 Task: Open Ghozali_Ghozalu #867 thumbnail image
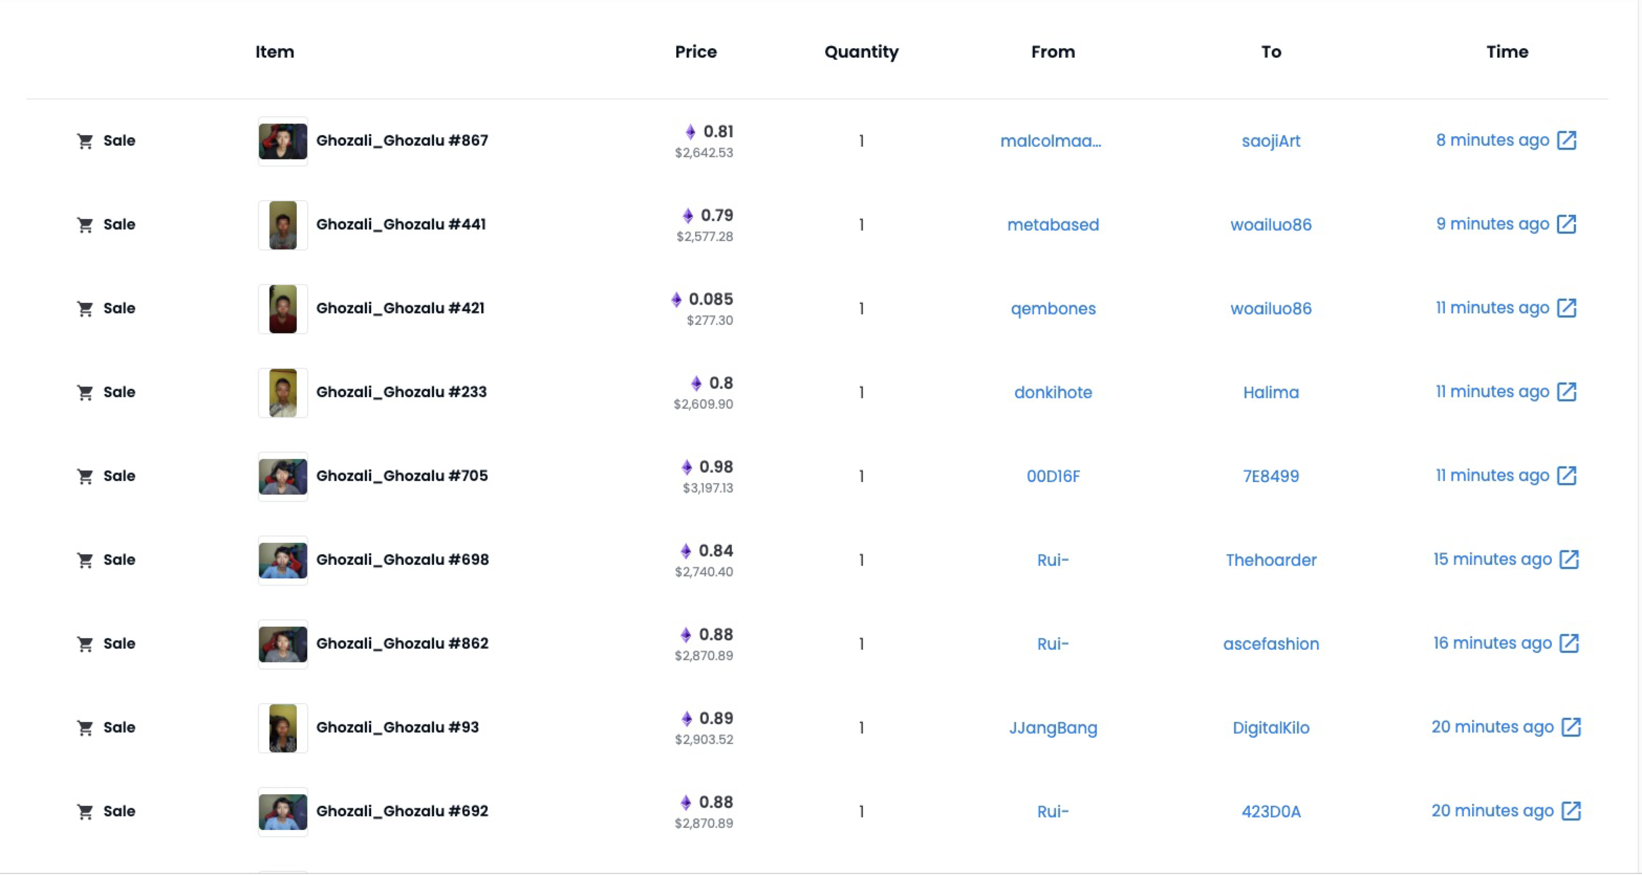click(x=283, y=141)
